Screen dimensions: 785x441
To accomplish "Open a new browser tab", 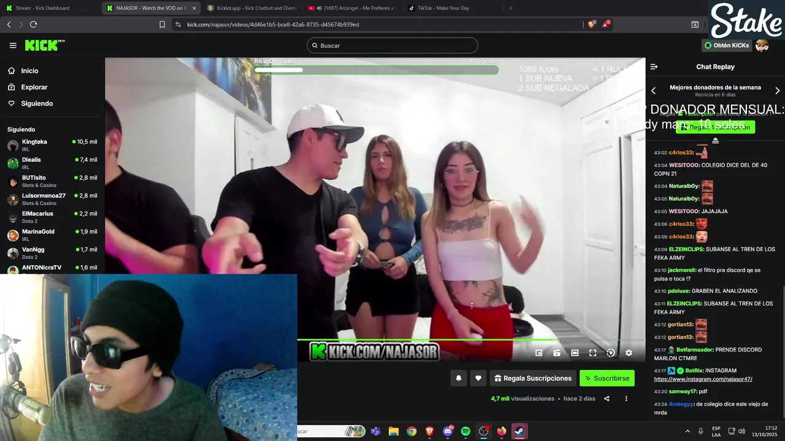I will tap(511, 8).
